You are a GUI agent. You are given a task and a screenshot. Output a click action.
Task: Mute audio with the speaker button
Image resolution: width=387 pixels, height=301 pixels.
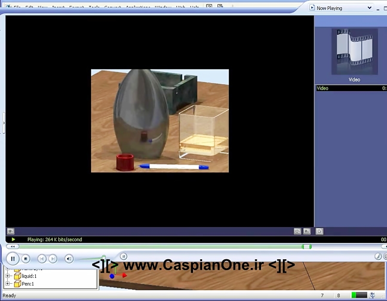(x=69, y=258)
